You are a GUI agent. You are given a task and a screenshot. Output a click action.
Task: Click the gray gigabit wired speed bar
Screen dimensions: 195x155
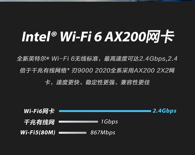click(78, 122)
